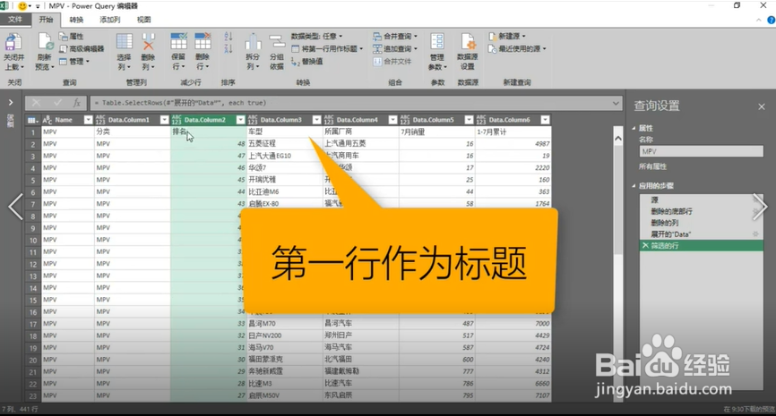Click the fx function icon in the formula bar
Screen dimensions: 776x416
click(77, 103)
